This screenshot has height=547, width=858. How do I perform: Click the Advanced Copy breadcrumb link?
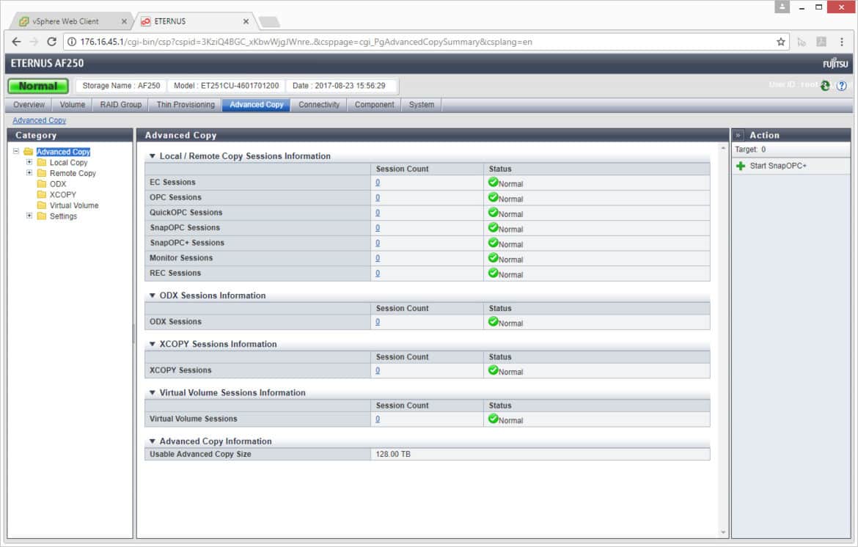[x=40, y=120]
